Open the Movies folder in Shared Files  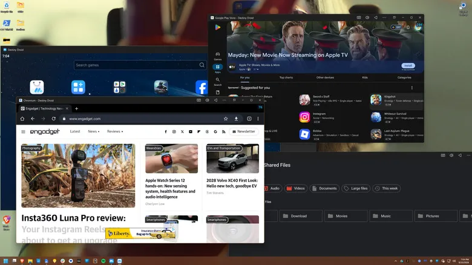point(346,216)
